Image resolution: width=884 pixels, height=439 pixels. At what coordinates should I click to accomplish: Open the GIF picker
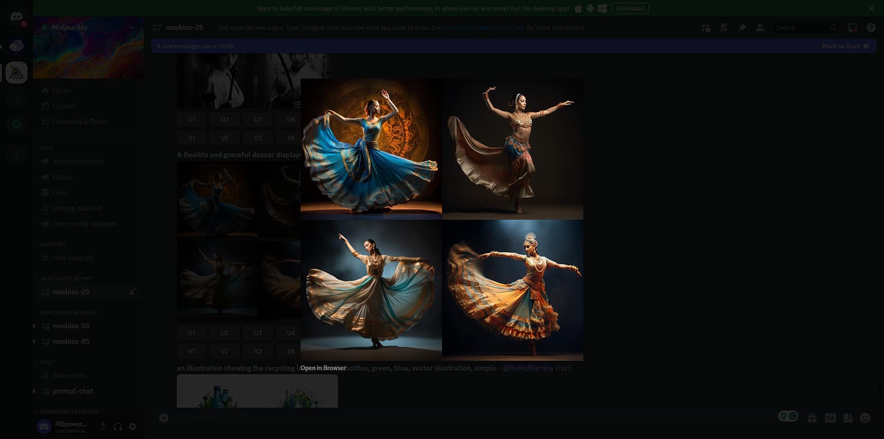click(829, 418)
